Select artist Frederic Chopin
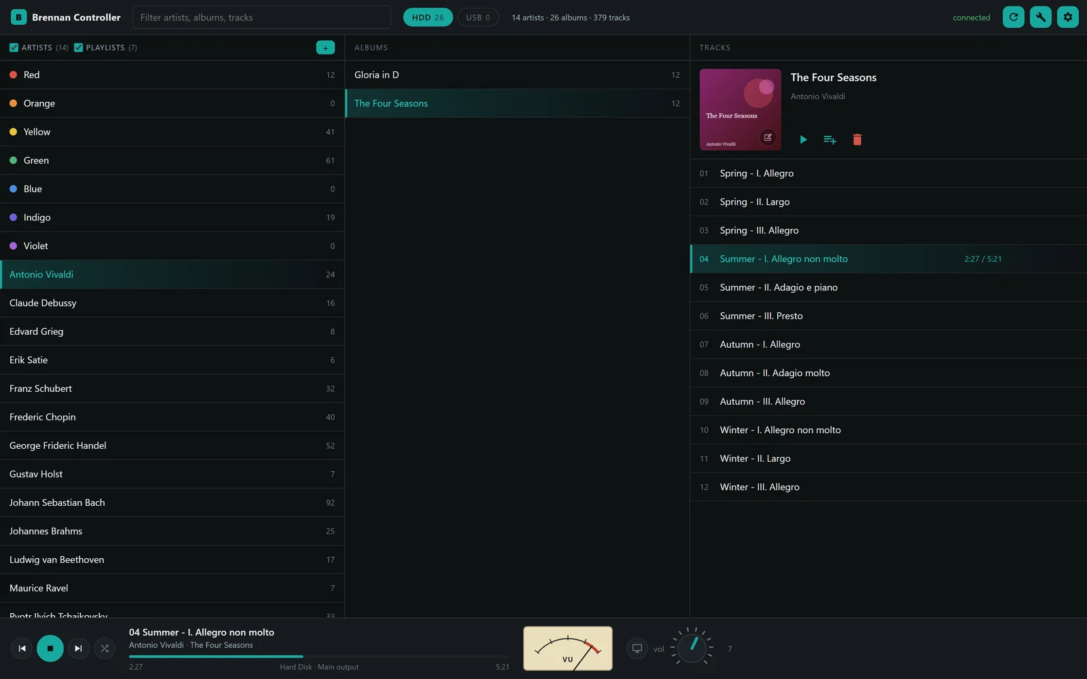Screen dimensions: 1087x679 pos(172,417)
